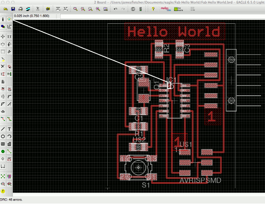Select the Rectangle tool
The image size is (265, 205).
coord(3,144)
